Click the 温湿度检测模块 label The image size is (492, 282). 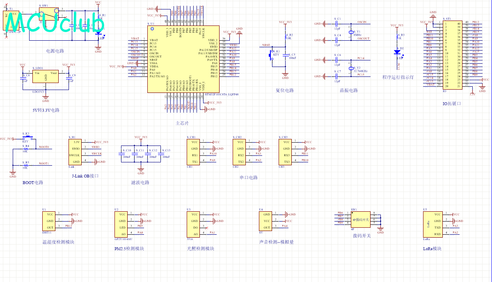coord(58,242)
